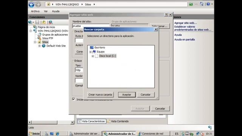This screenshot has width=242, height=136.
Task: Click the Sitios FTP icon
Action: [x=39, y=38]
